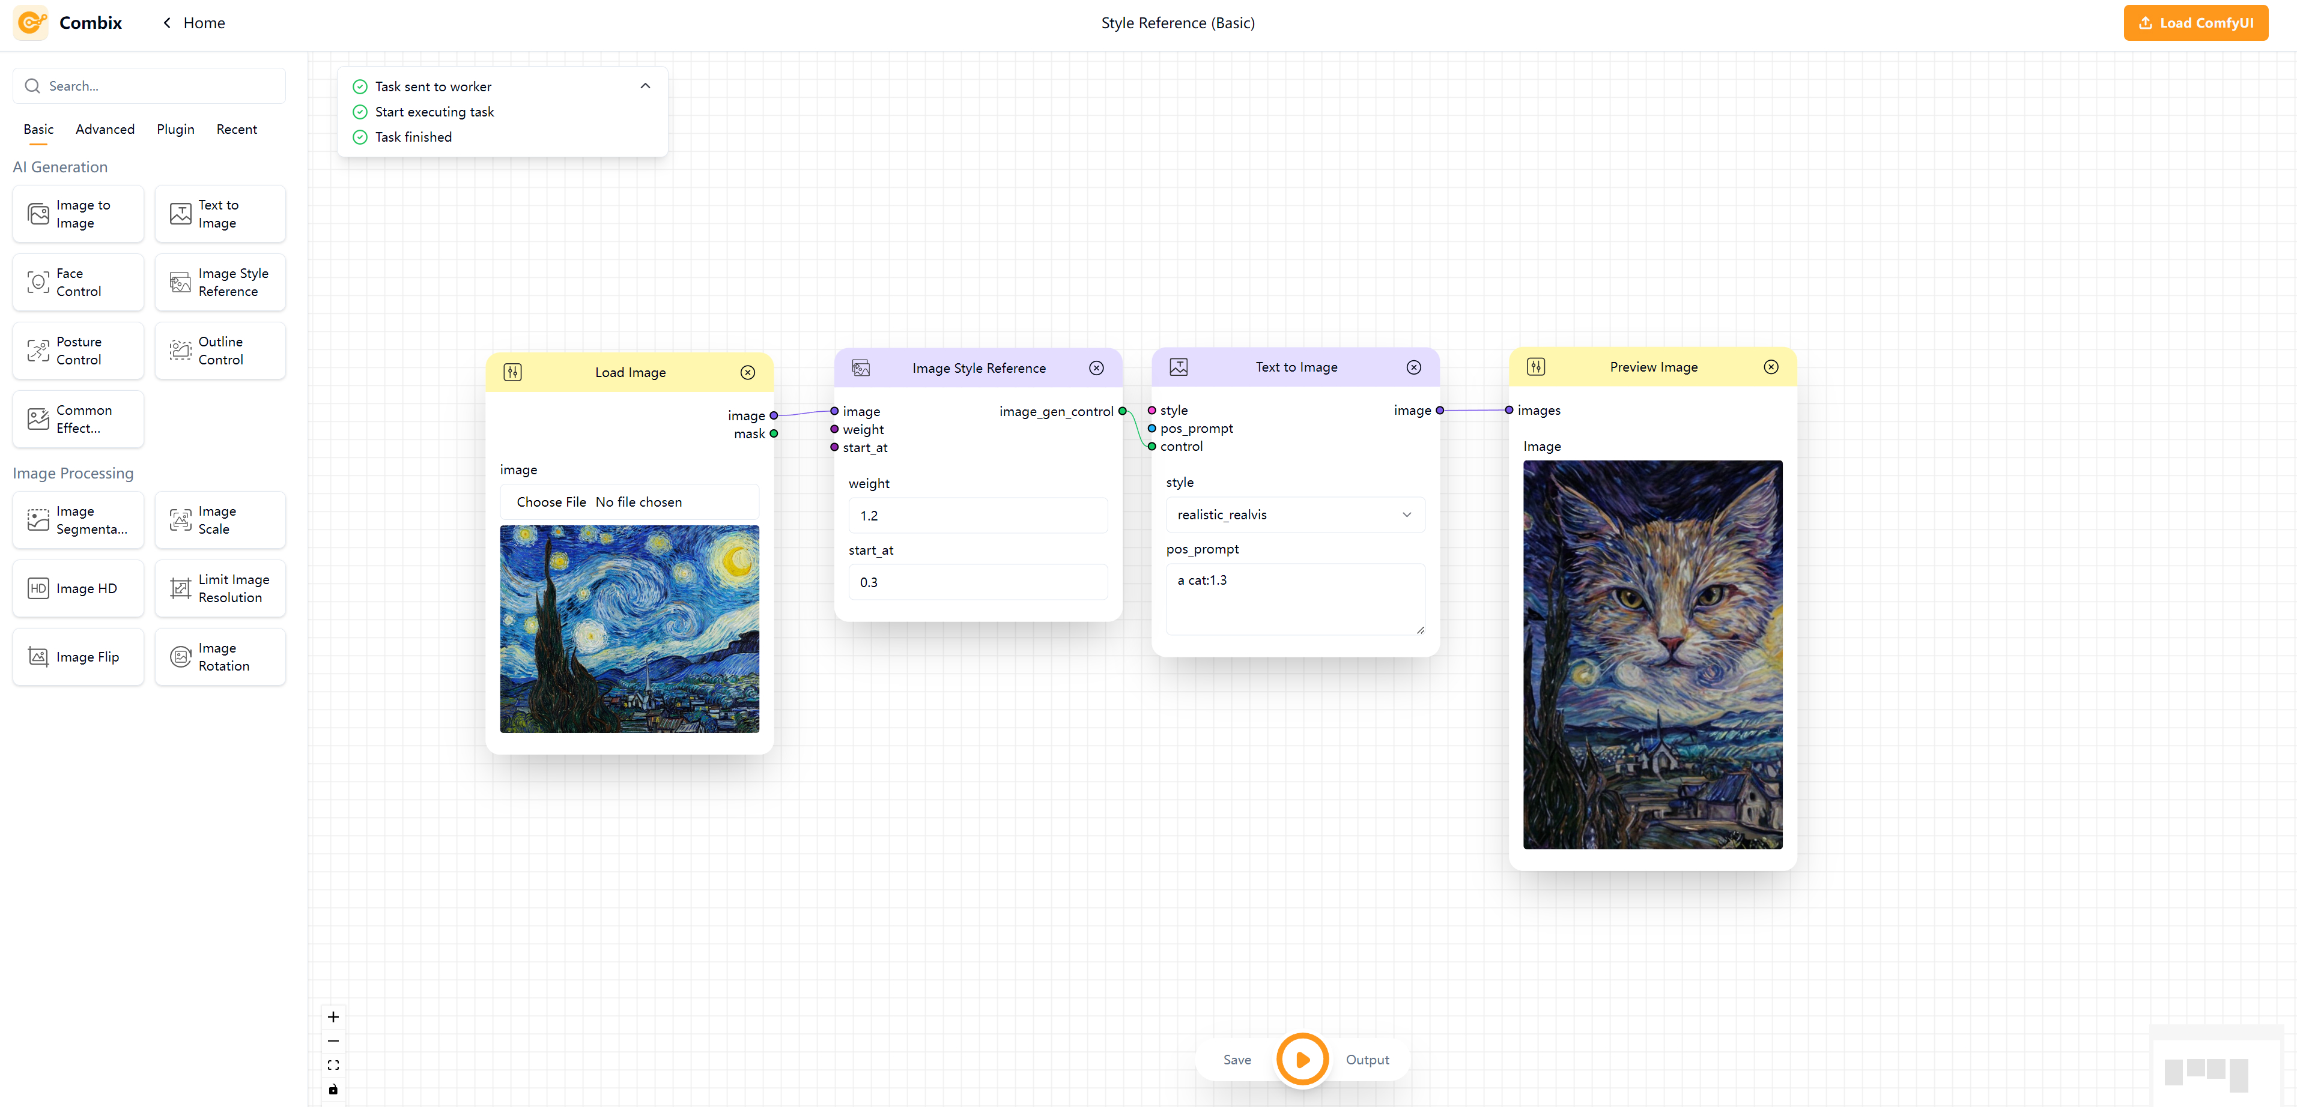Toggle the canvas lock
Image resolution: width=2297 pixels, height=1107 pixels.
coord(333,1089)
